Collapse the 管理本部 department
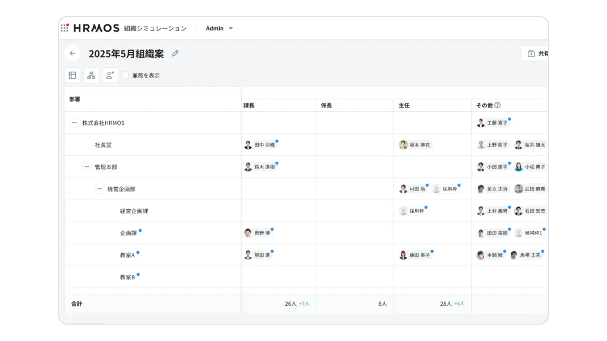 click(87, 166)
